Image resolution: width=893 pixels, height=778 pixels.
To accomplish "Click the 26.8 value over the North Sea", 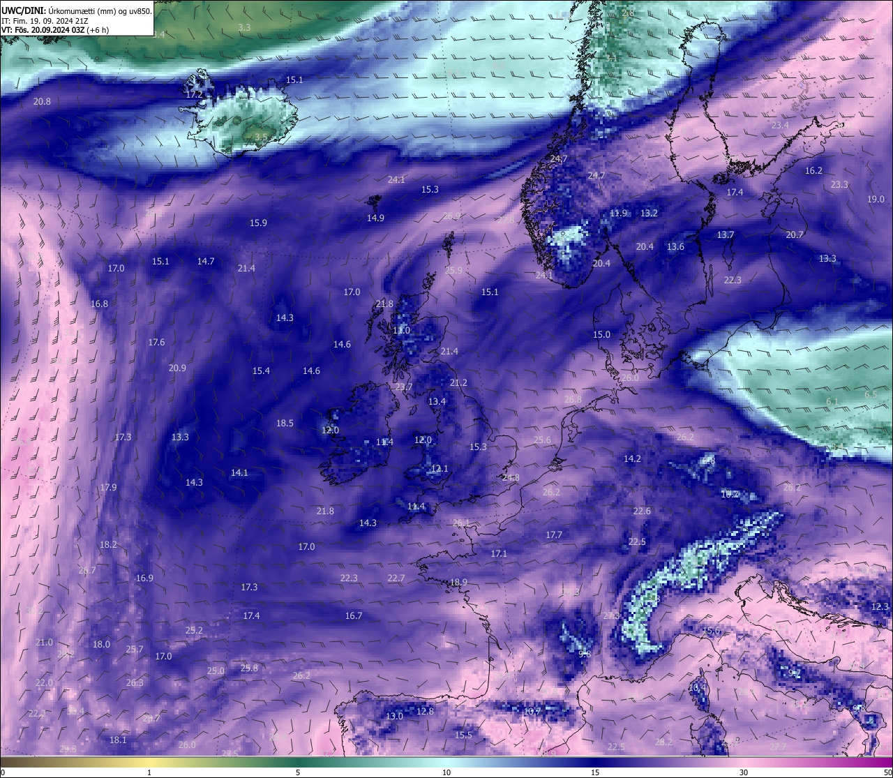I will pos(573,399).
